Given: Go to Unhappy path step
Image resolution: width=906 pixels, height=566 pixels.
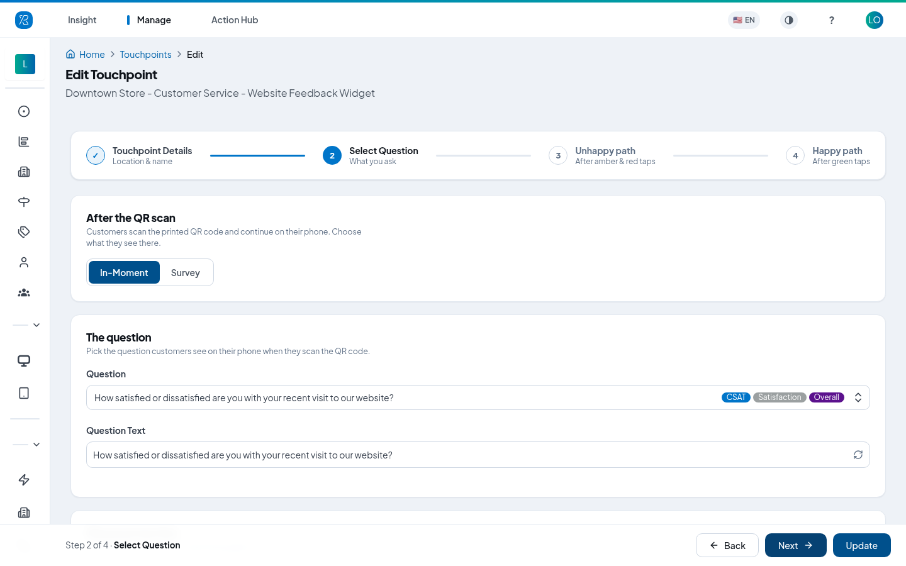Looking at the screenshot, I should 602,155.
